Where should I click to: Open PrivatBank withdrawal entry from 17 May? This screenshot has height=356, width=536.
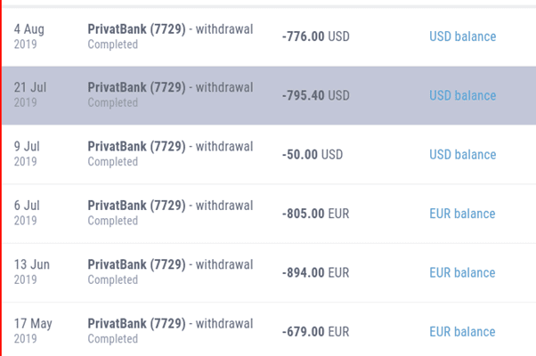pyautogui.click(x=170, y=324)
